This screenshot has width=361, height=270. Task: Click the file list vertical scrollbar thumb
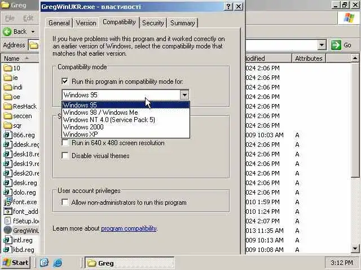tap(355, 120)
